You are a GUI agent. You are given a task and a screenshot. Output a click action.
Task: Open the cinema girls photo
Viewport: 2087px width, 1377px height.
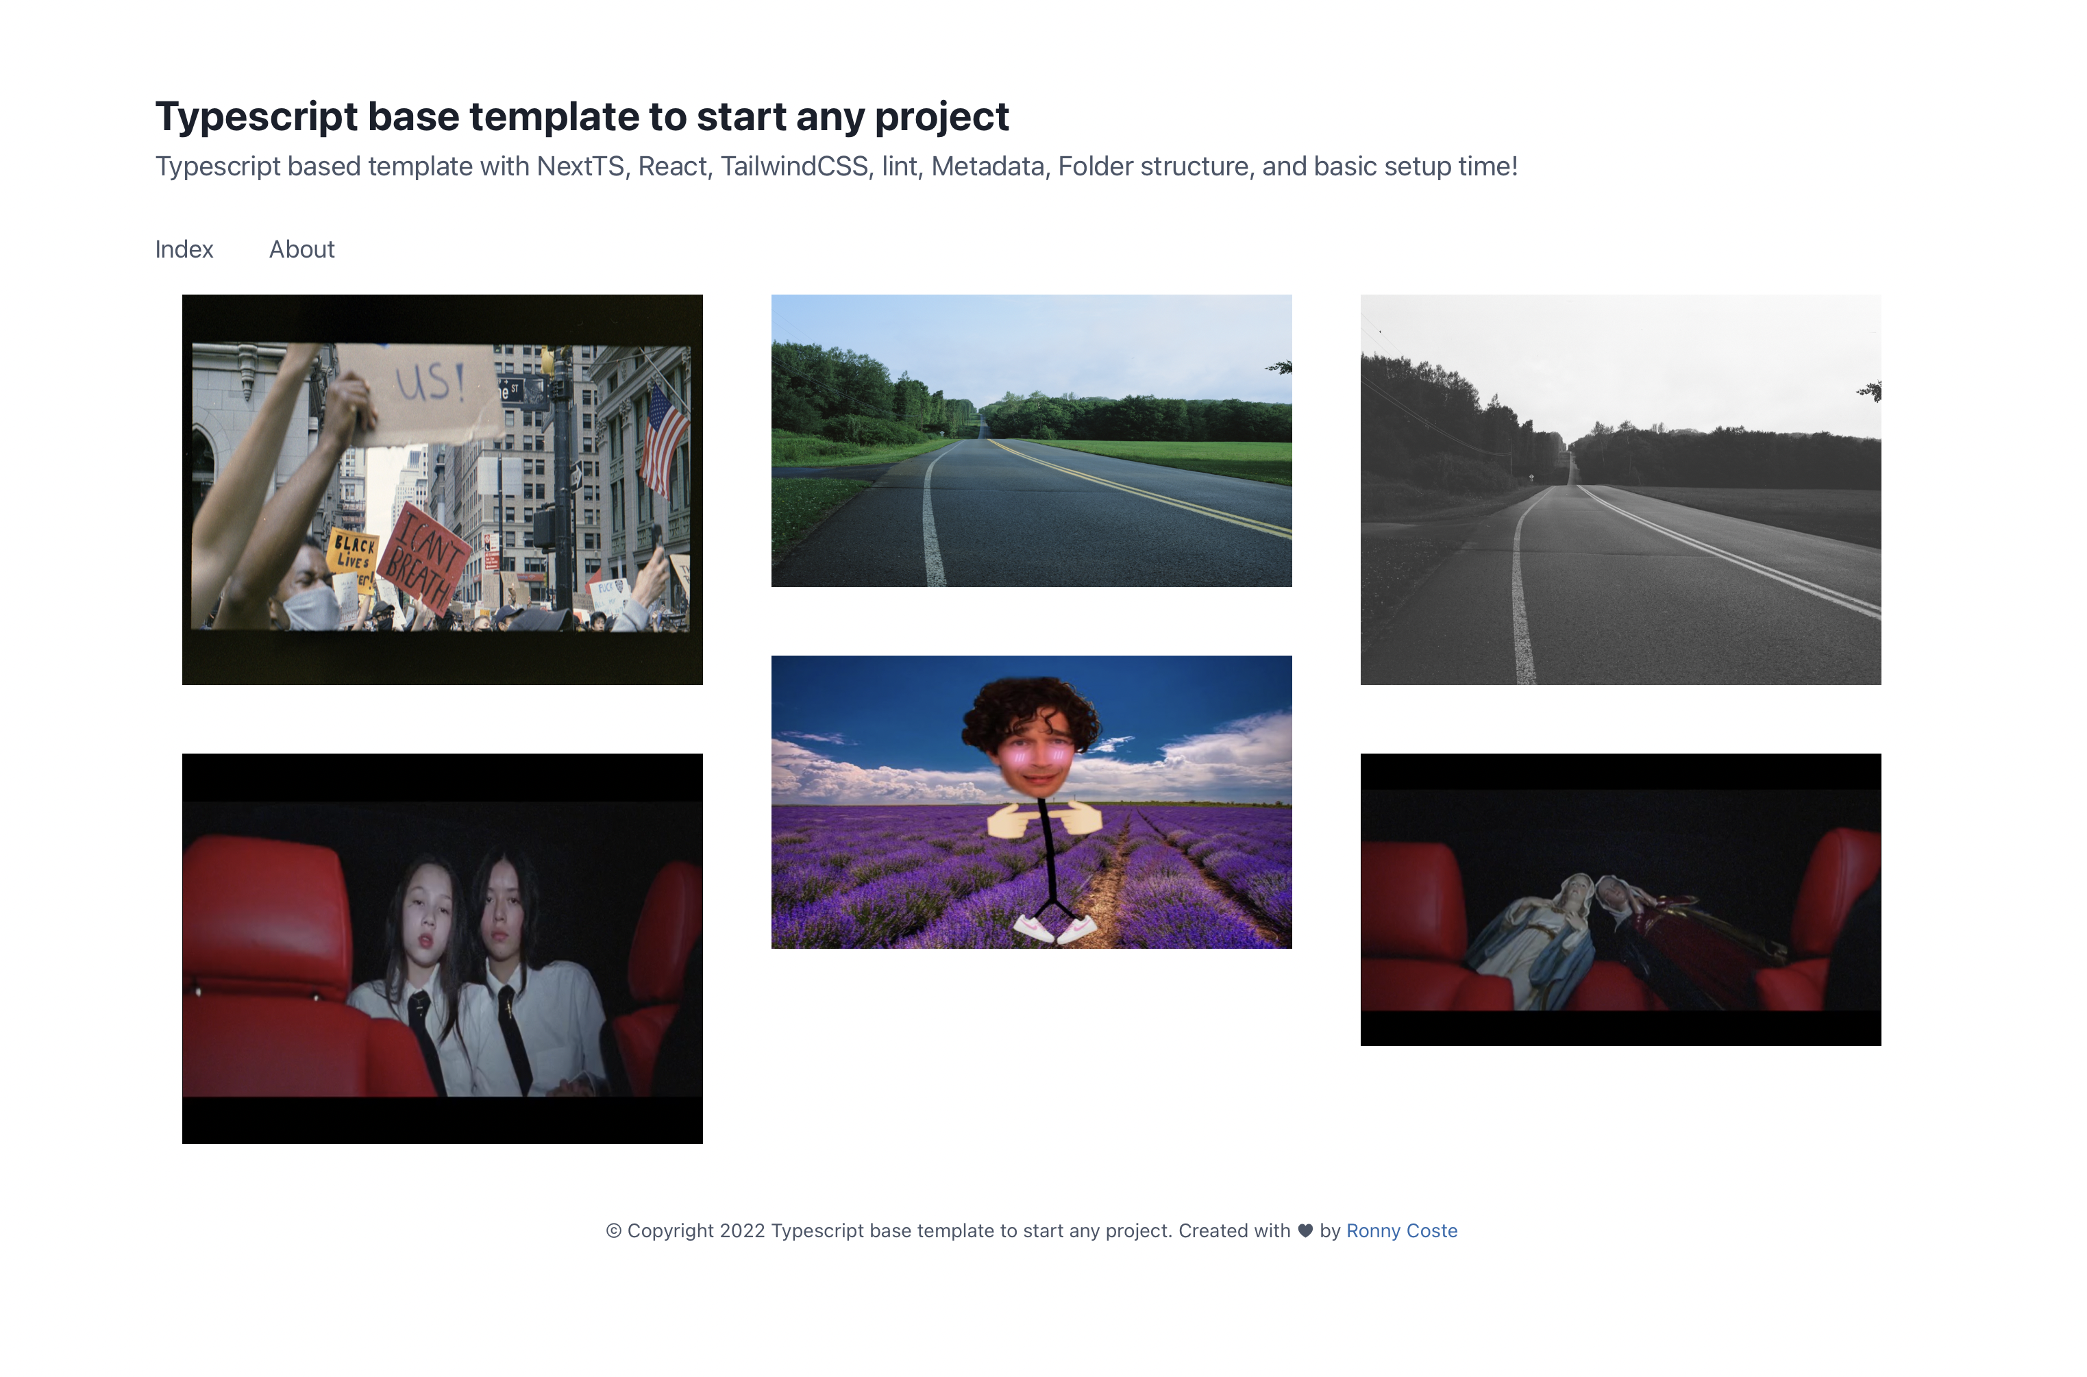click(442, 948)
